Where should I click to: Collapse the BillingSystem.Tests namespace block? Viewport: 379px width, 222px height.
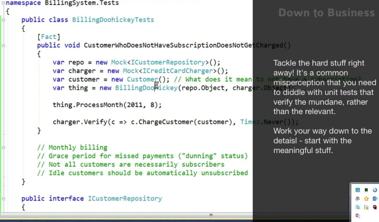(3, 3)
